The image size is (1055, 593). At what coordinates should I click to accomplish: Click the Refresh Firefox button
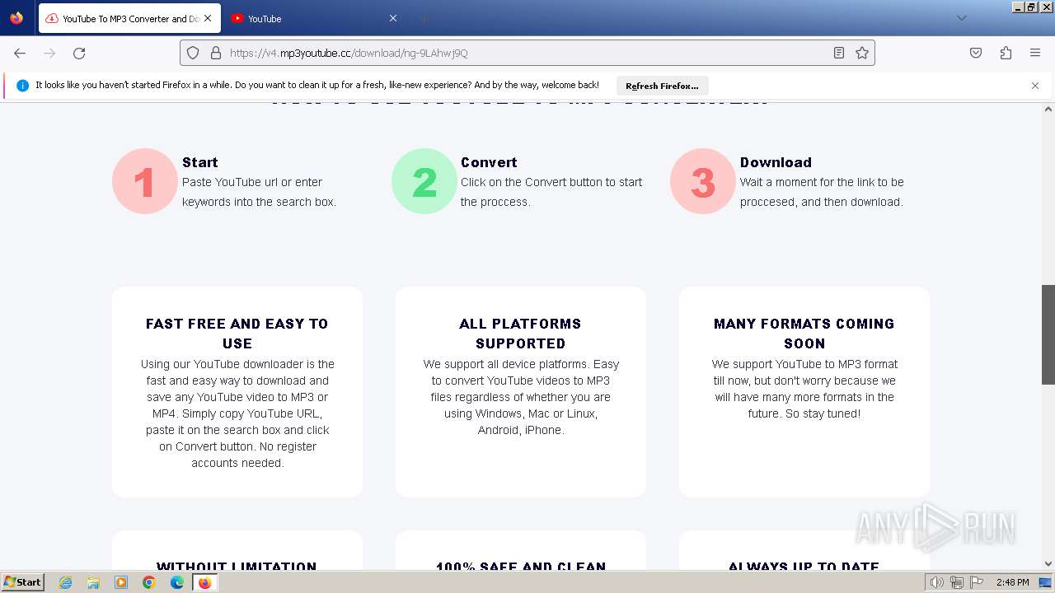662,86
